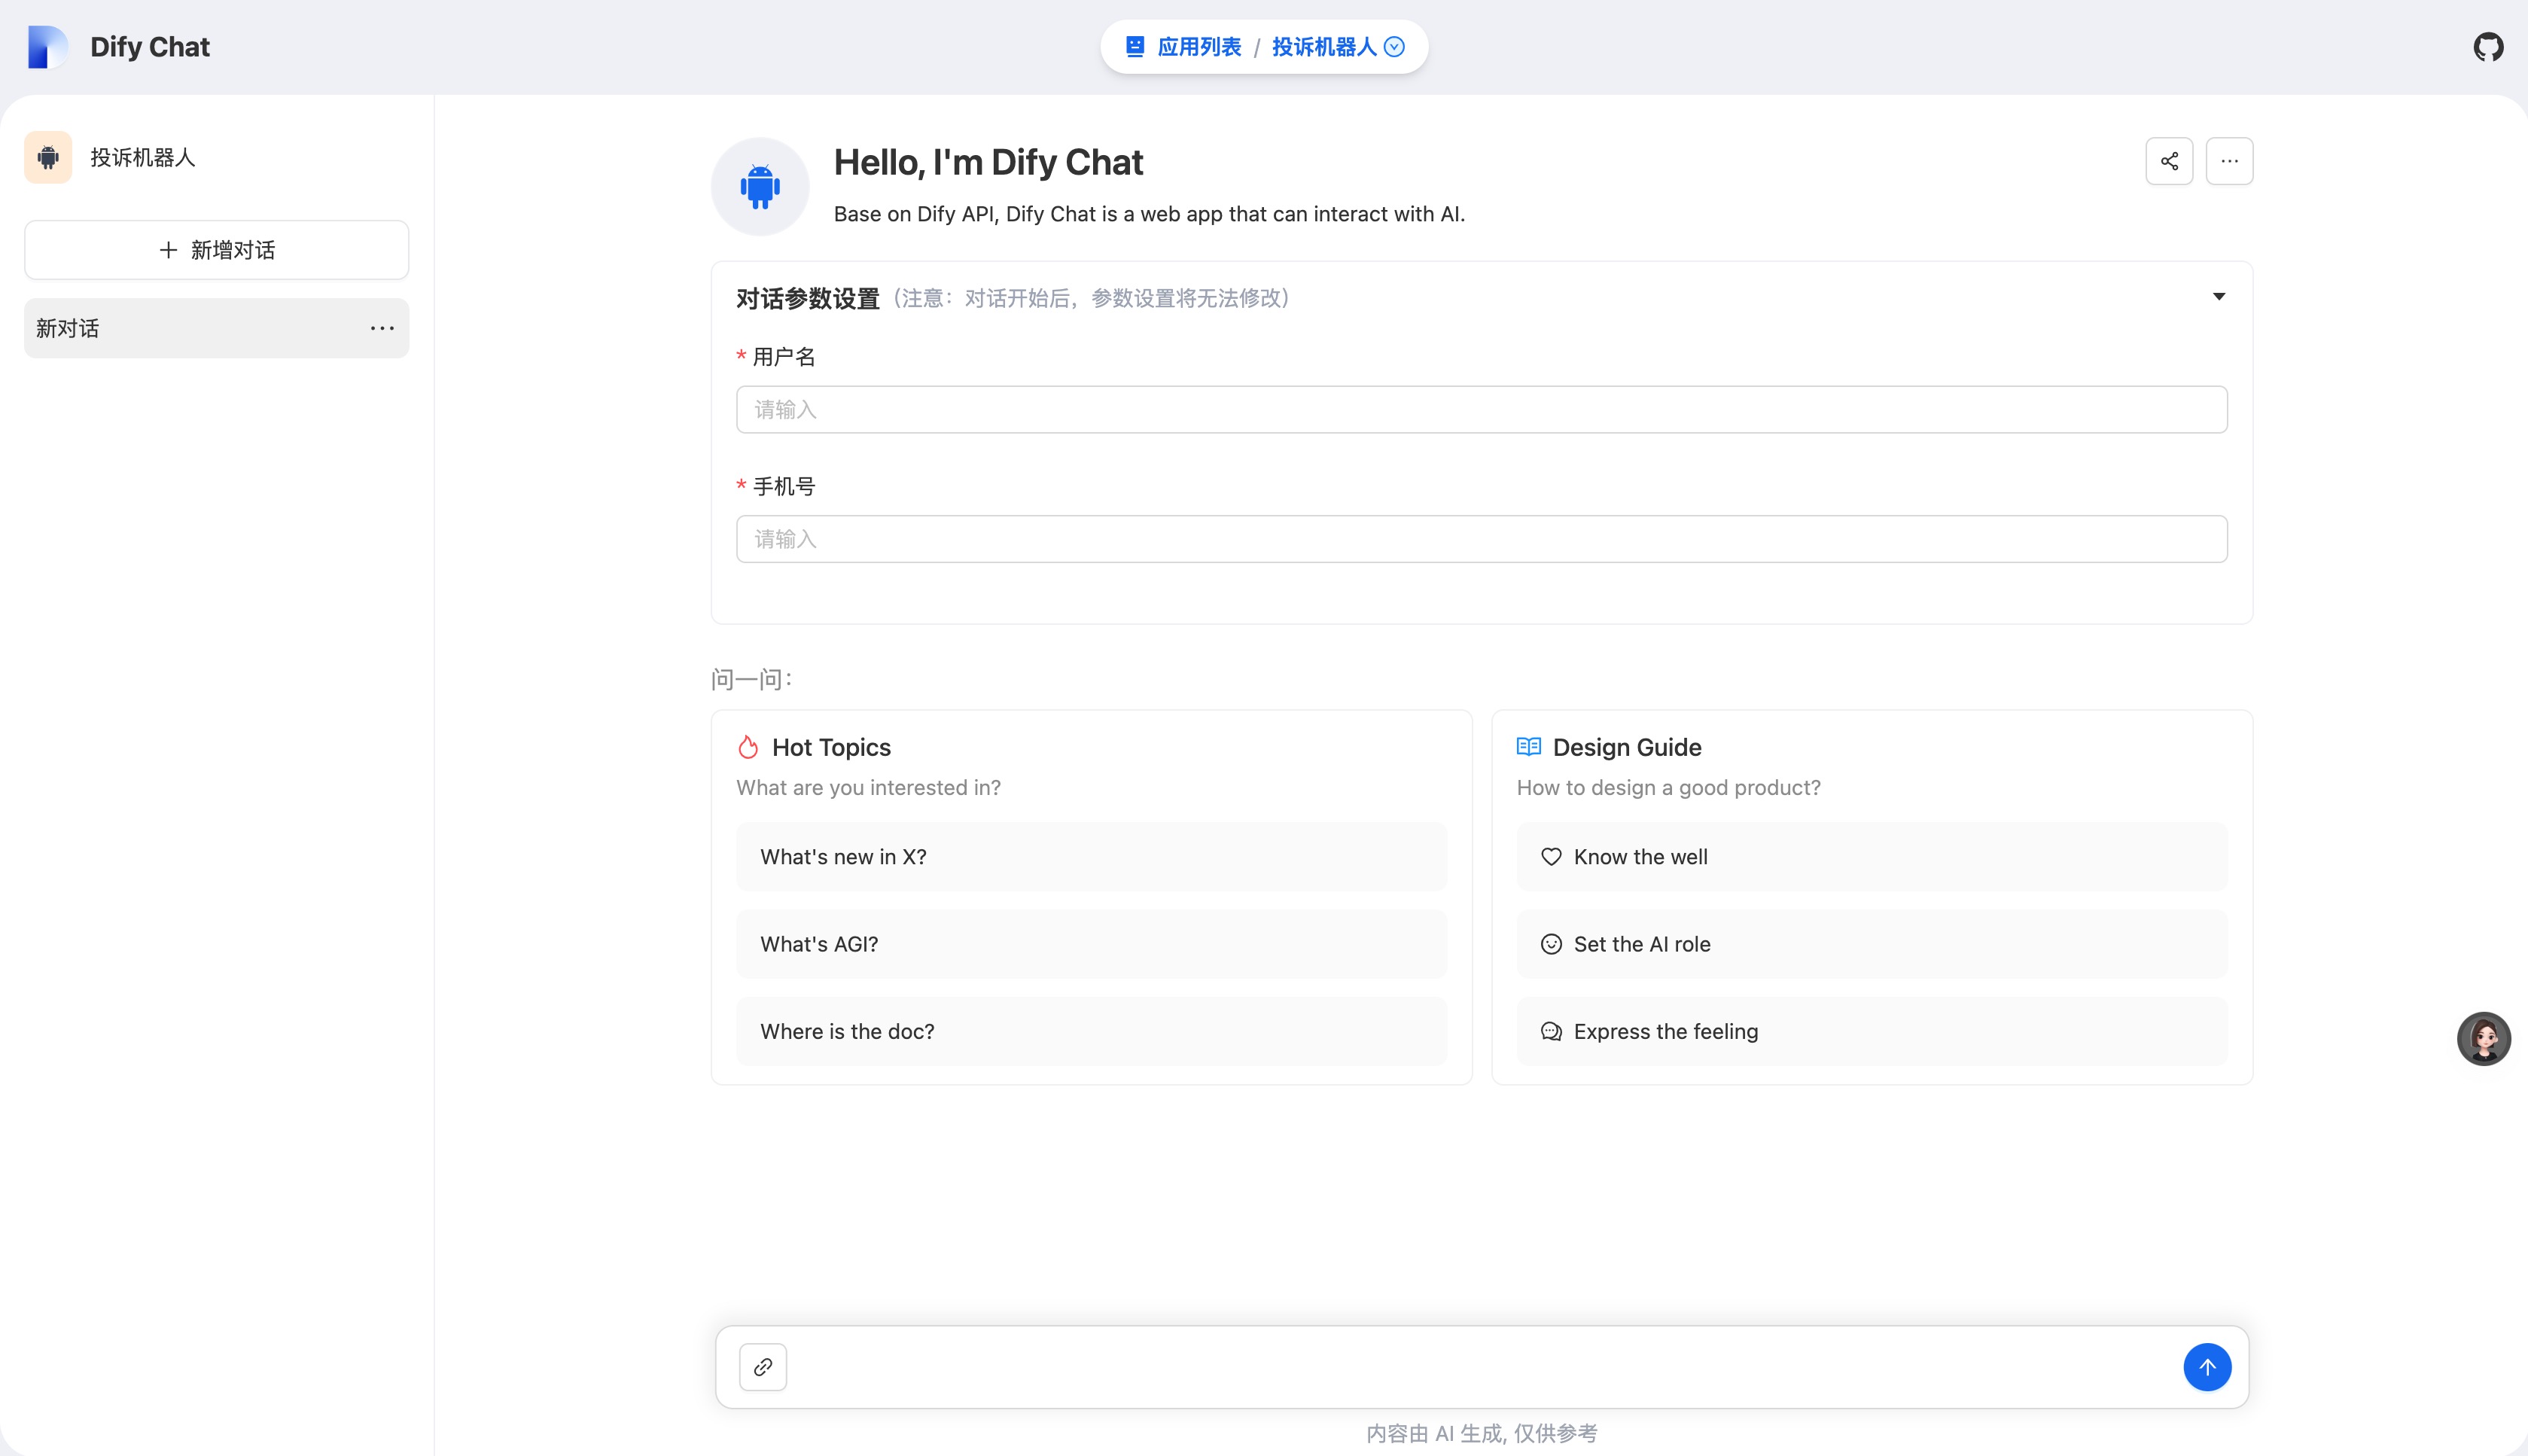Open the 新对话 conversation options menu
Viewport: 2528px width, 1456px height.
tap(382, 328)
